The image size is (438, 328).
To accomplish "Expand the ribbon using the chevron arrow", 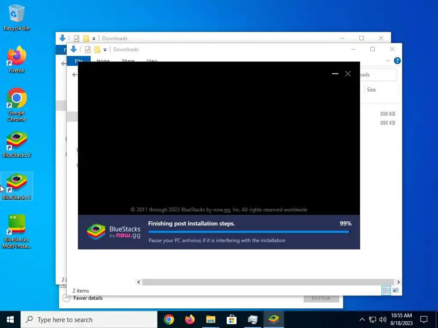I will (388, 61).
